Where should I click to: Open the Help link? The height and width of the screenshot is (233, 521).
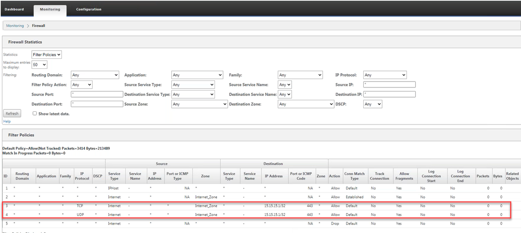click(7, 121)
